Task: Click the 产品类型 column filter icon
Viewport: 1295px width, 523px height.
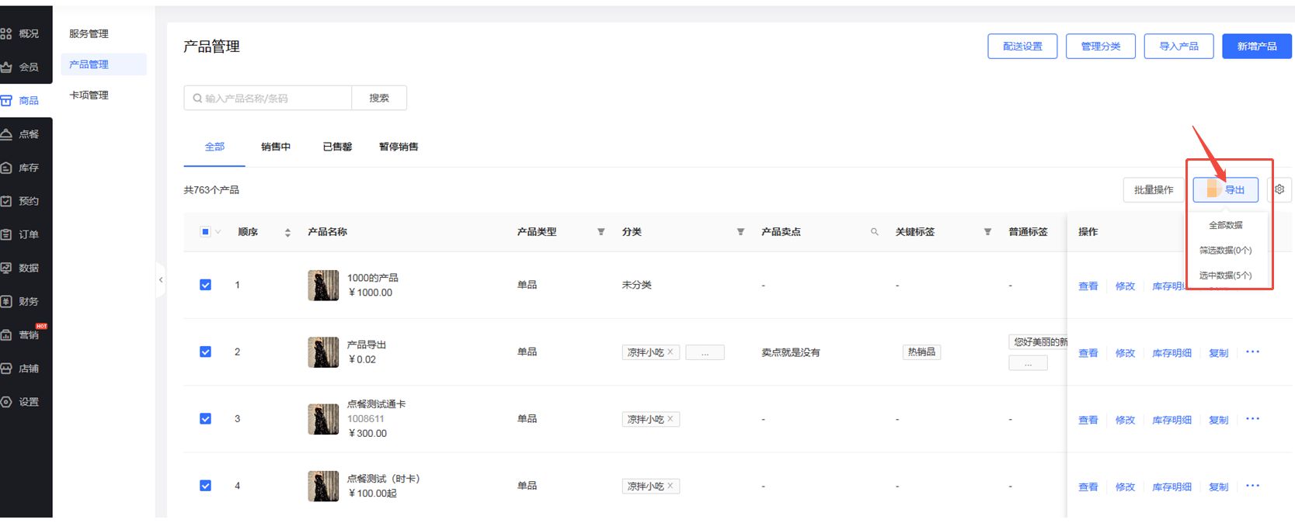Action: click(601, 232)
